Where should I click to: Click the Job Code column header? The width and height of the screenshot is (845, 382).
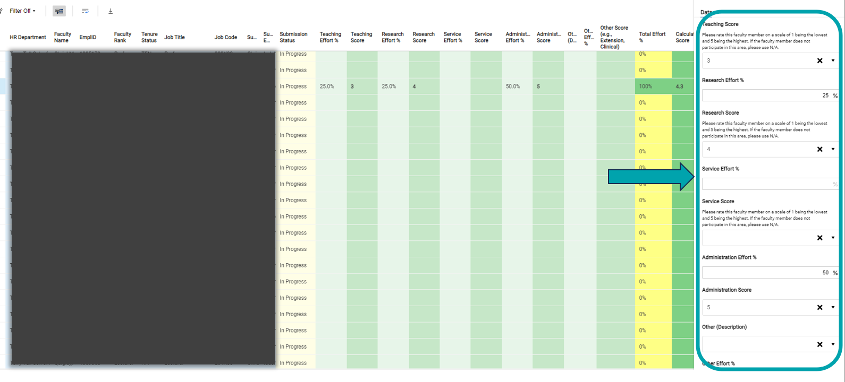(226, 37)
